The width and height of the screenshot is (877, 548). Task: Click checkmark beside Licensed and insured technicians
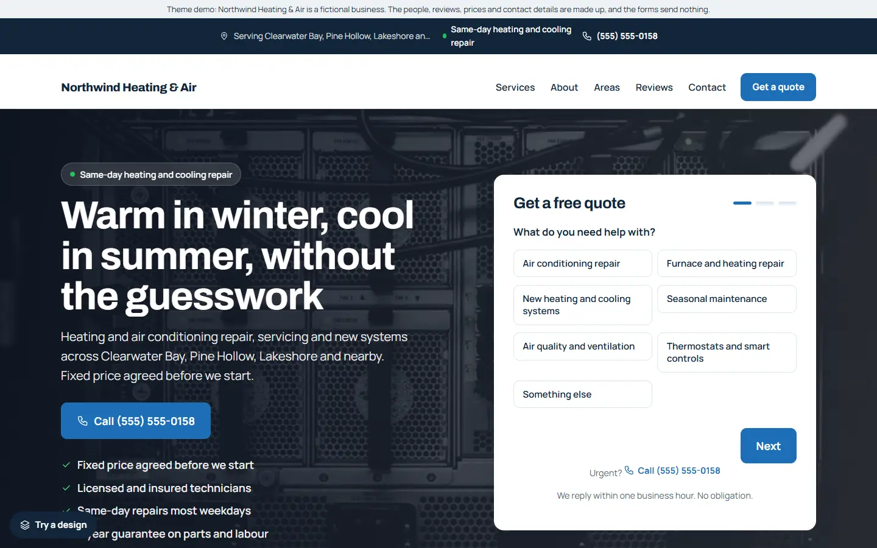[x=66, y=488]
